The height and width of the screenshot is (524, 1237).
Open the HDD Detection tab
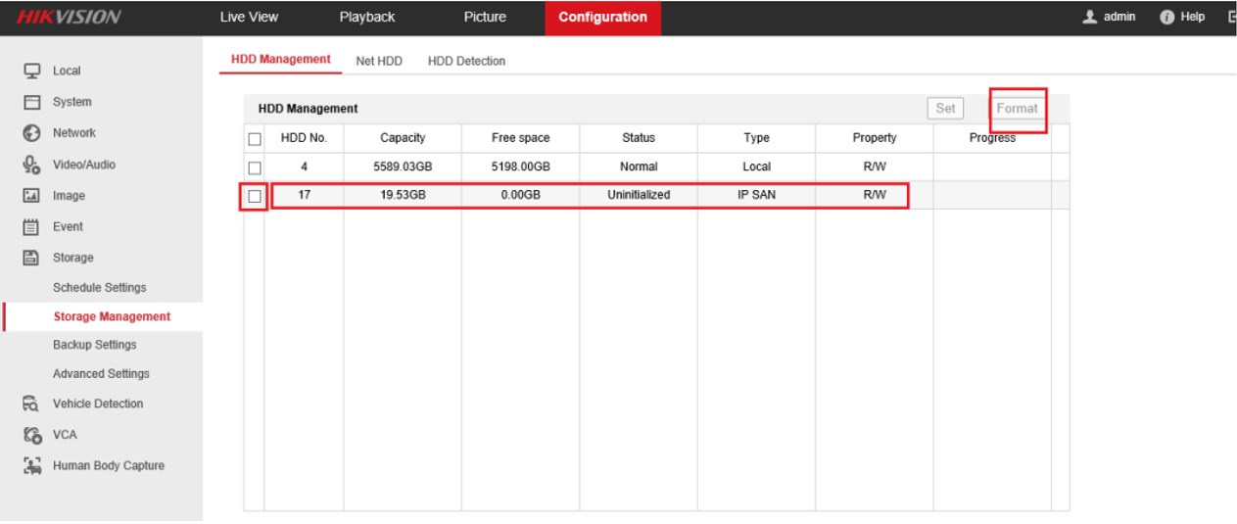click(x=466, y=61)
